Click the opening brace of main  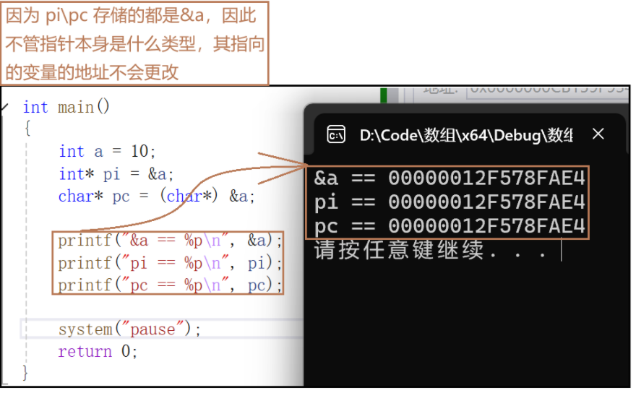[27, 129]
